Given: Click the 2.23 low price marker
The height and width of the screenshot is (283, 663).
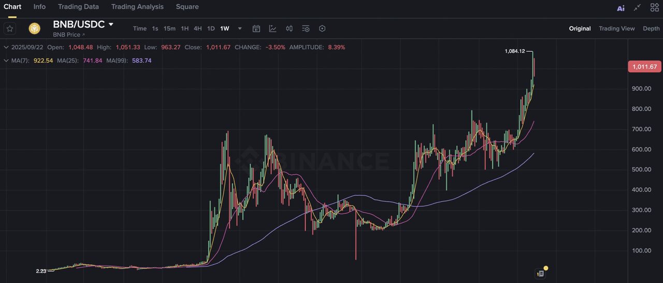Looking at the screenshot, I should tap(41, 271).
